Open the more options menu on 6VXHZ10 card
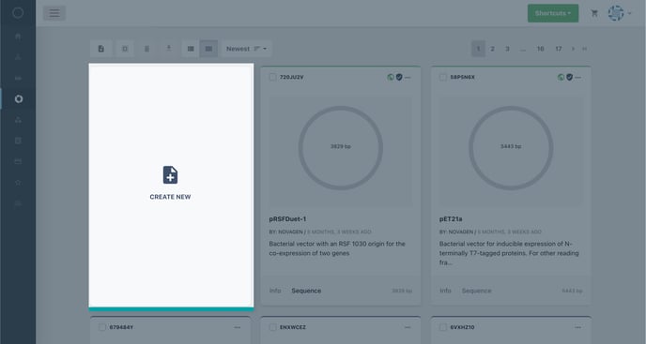 tap(578, 327)
